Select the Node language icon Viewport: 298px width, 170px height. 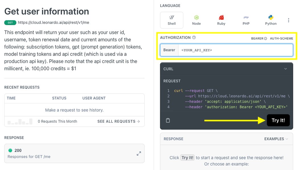tap(196, 18)
